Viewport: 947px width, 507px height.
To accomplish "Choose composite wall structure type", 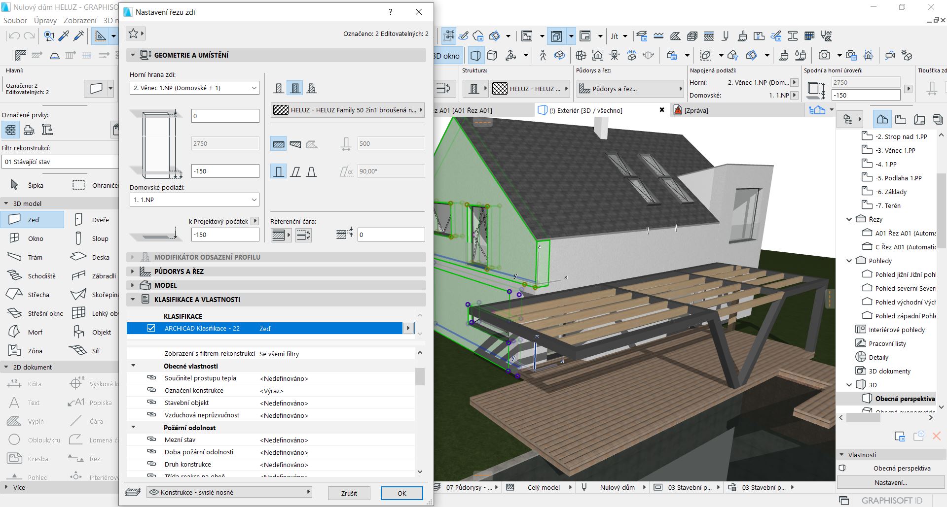I will (295, 88).
